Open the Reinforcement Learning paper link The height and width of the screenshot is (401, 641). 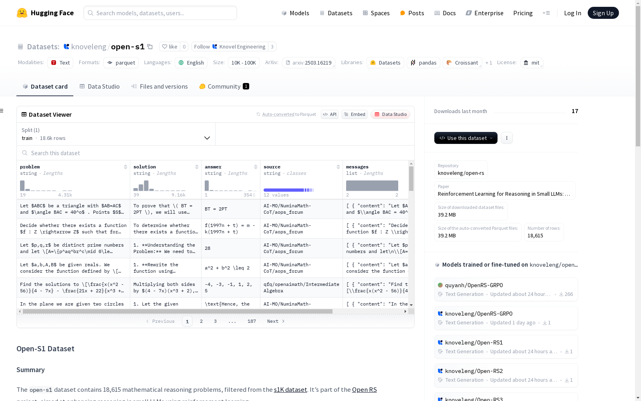[x=505, y=190]
